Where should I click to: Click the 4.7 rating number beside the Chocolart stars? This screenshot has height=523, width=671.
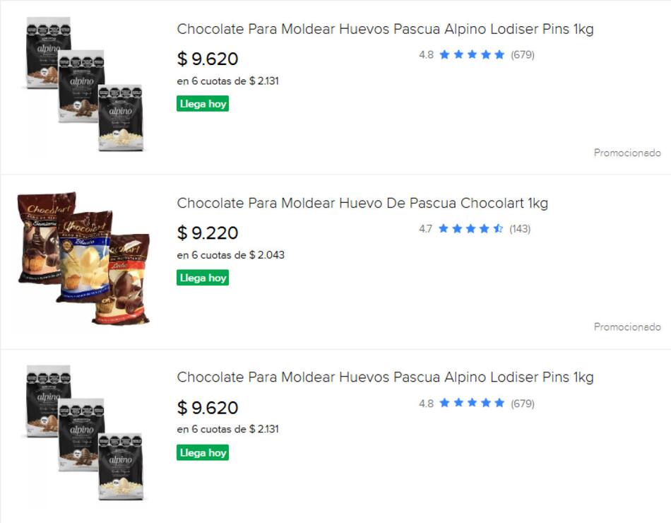[425, 229]
